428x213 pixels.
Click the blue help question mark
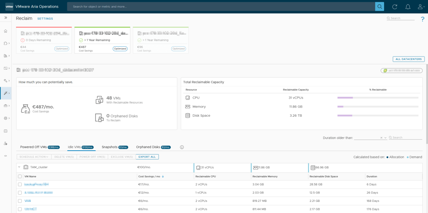423,19
